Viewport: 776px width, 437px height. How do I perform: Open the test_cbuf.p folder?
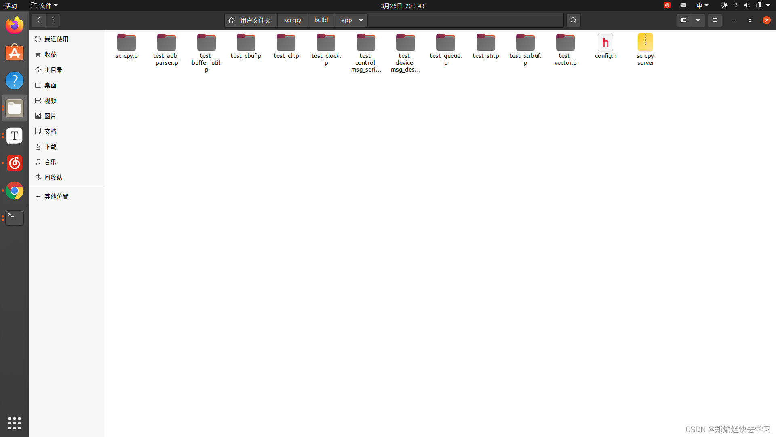tap(246, 47)
